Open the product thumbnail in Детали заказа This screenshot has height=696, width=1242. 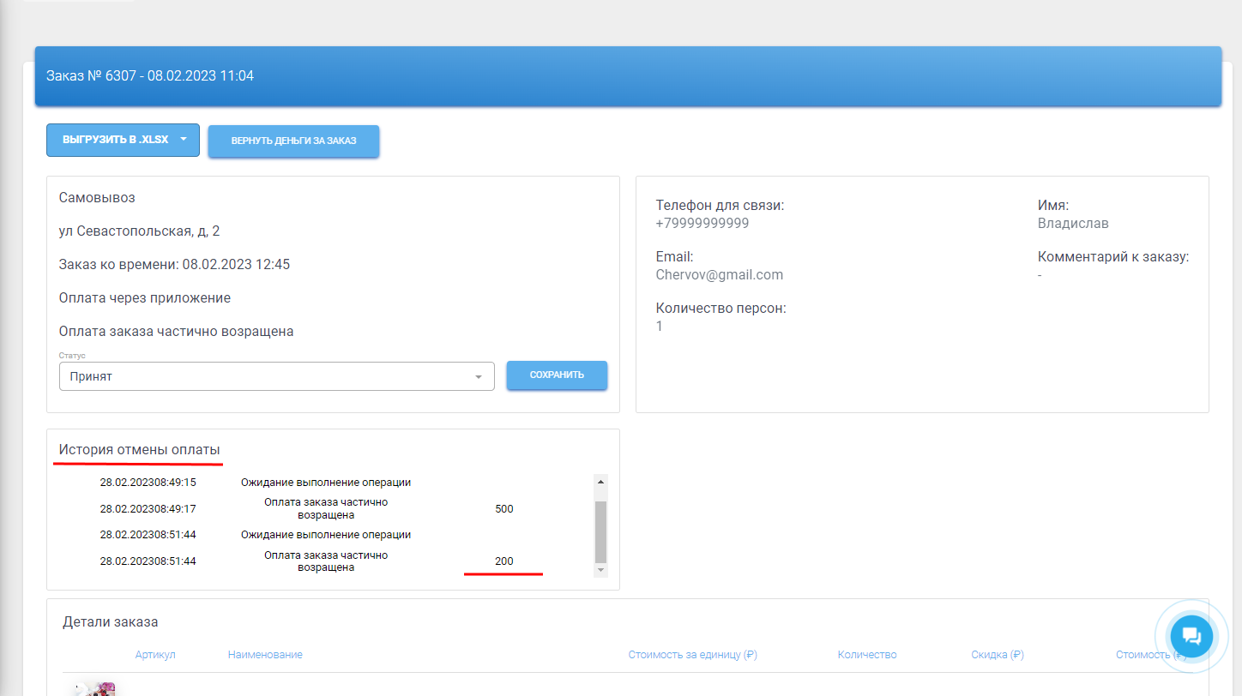point(94,689)
